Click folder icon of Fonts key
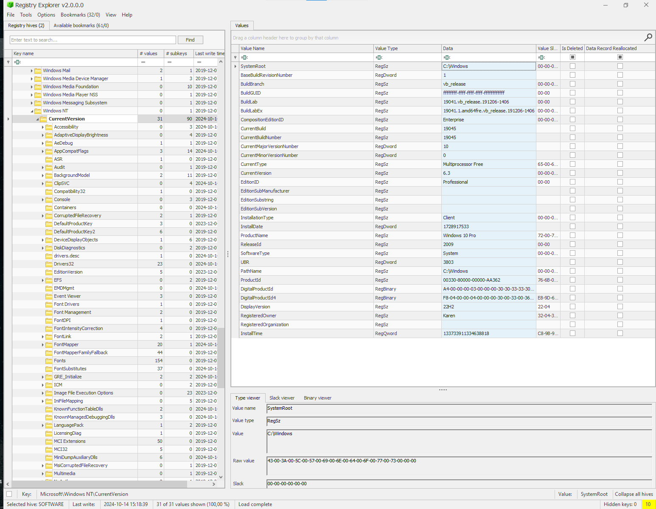 point(49,361)
